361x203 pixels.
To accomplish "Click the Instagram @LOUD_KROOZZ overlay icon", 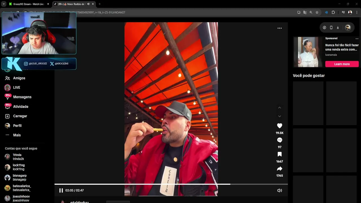I will [26, 64].
